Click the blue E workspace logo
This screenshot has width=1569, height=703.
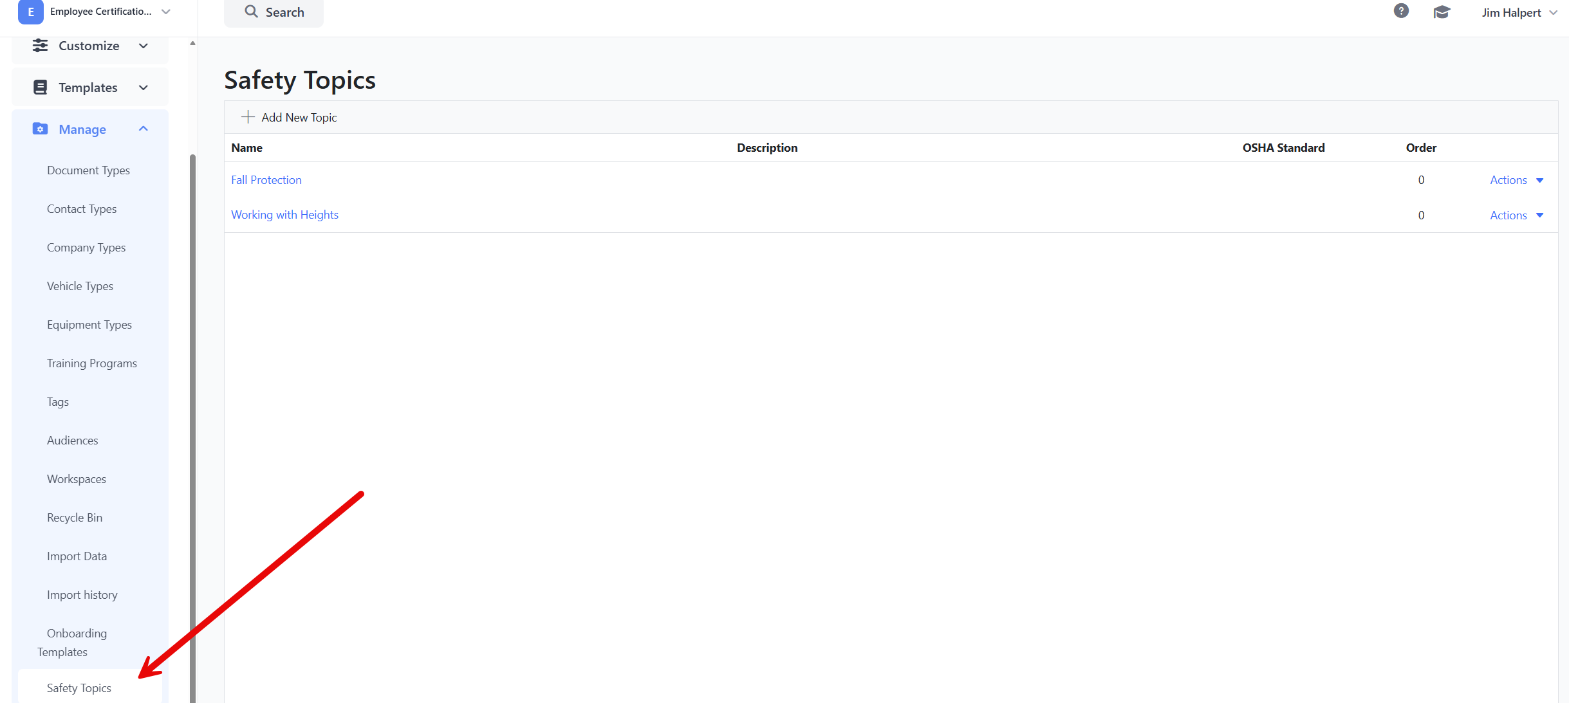coord(30,12)
